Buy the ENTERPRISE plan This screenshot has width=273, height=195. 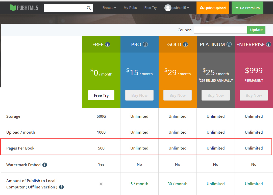point(254,95)
